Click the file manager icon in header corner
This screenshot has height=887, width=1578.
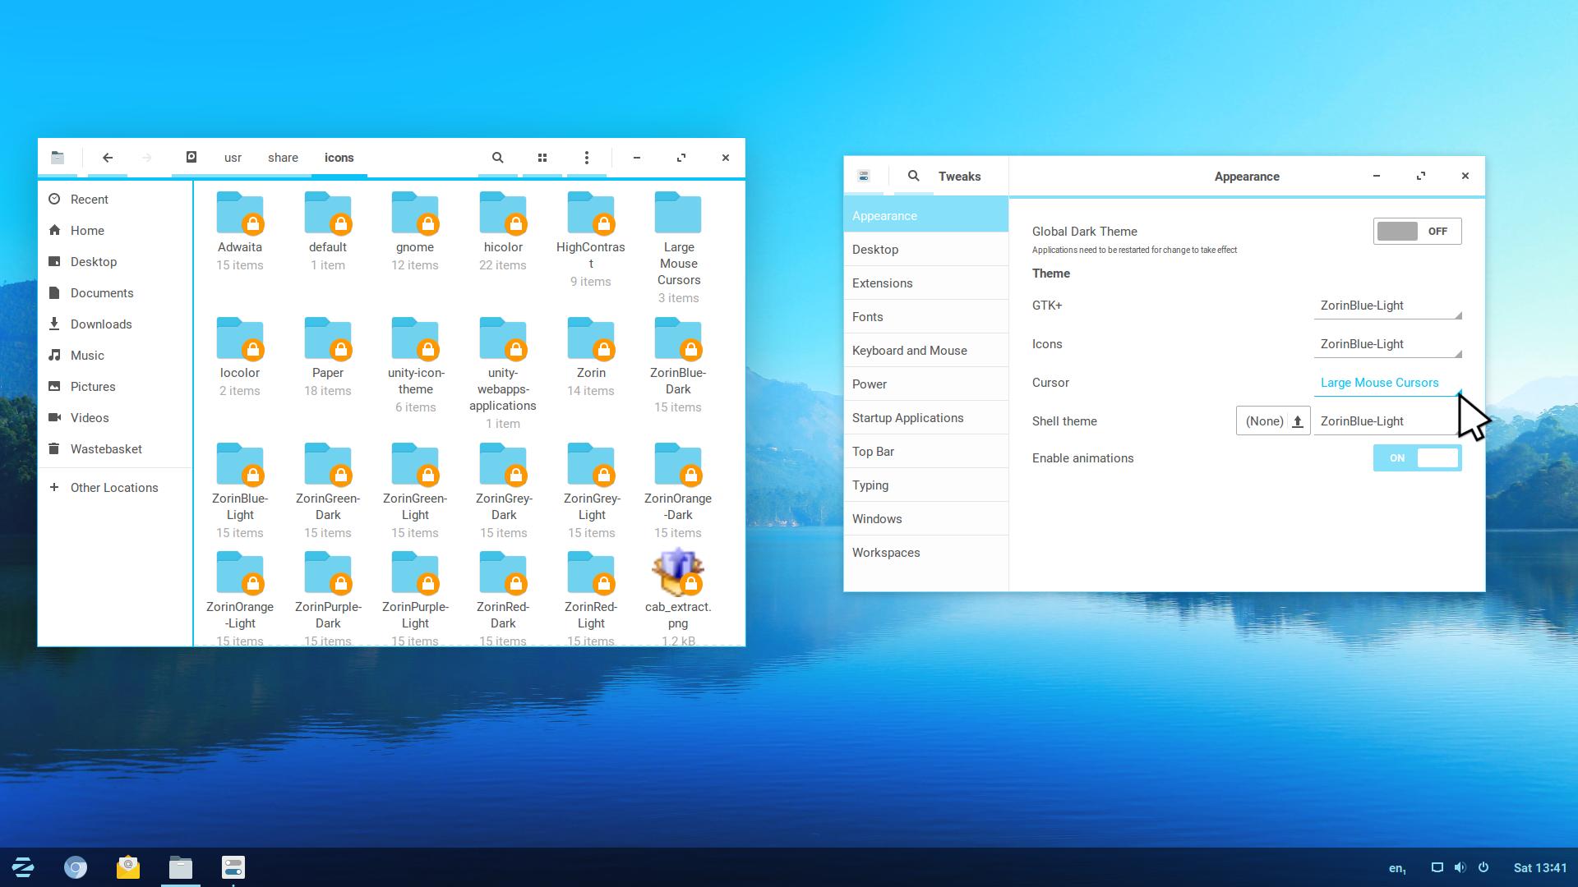pos(58,158)
